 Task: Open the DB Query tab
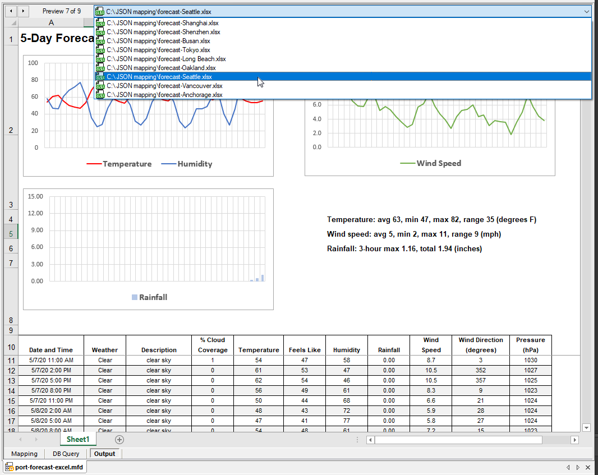click(66, 454)
